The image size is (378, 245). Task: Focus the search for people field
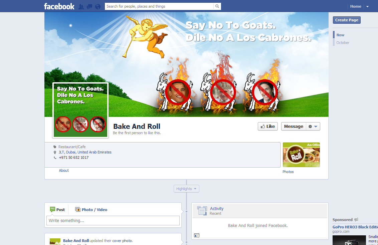pyautogui.click(x=159, y=7)
